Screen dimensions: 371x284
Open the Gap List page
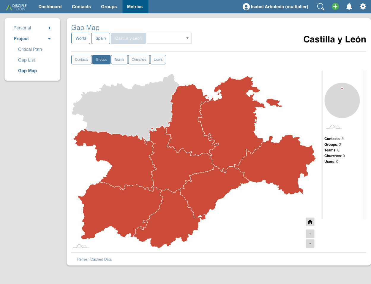26,60
